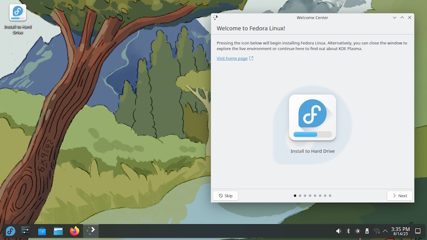Open the clock showing 3:35 PM
This screenshot has height=240, width=427.
[400, 231]
